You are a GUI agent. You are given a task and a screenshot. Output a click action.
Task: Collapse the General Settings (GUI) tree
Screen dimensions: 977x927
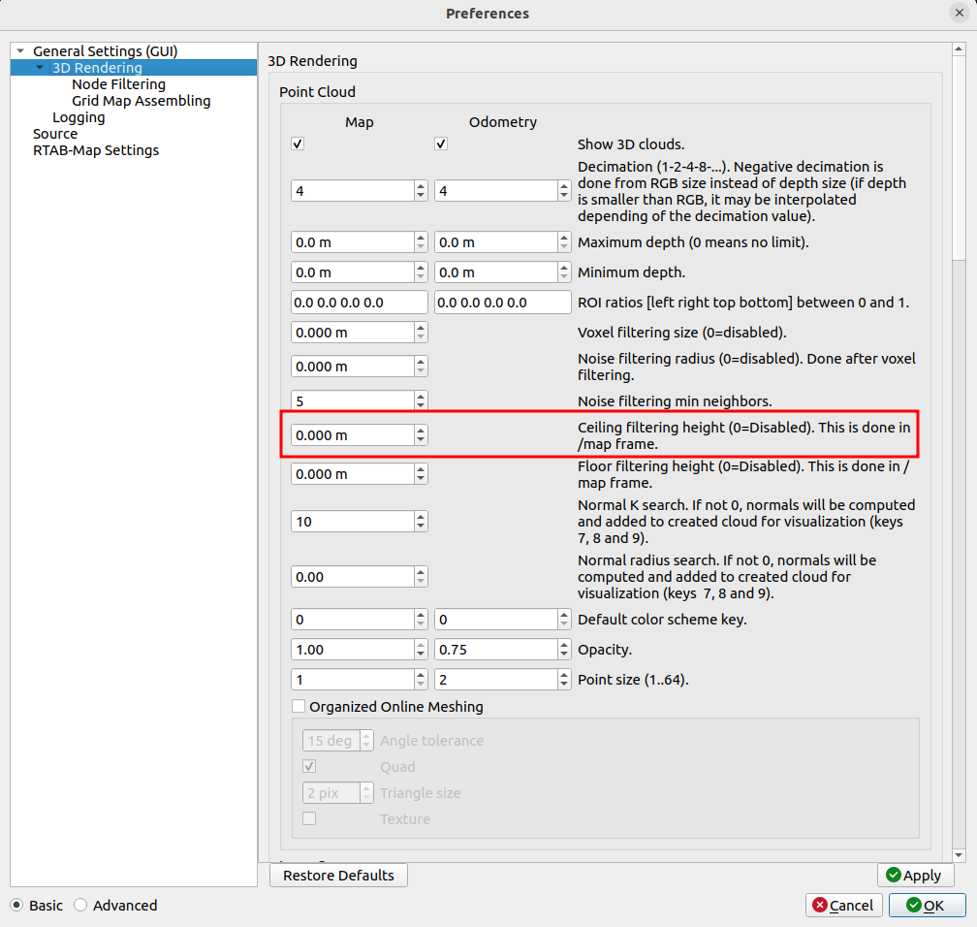(x=20, y=51)
